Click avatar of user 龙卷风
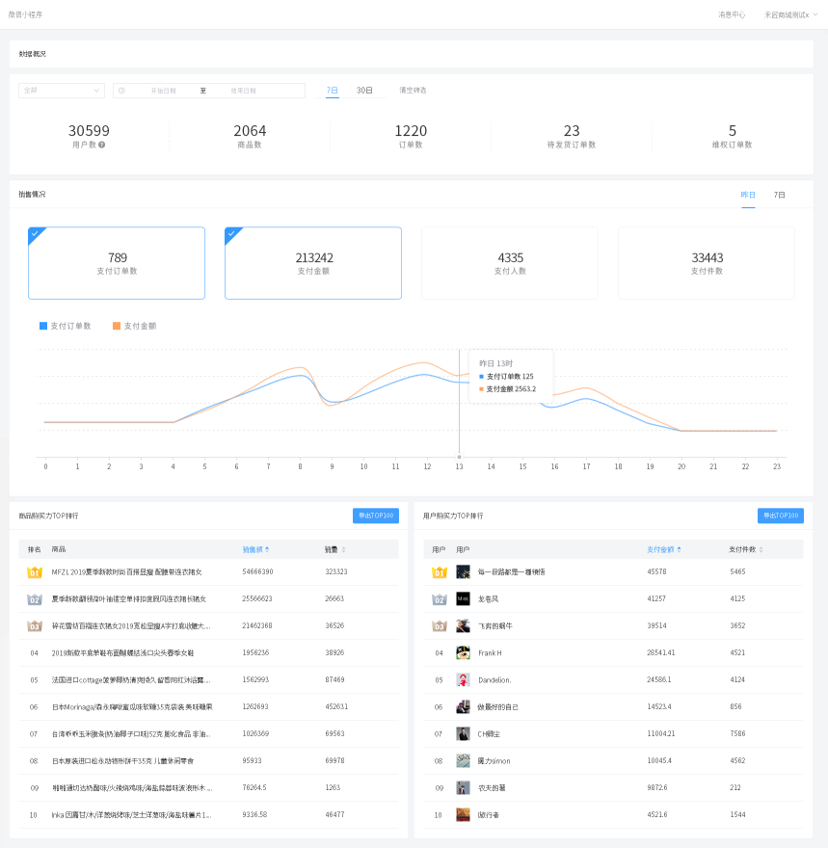 pyautogui.click(x=463, y=598)
